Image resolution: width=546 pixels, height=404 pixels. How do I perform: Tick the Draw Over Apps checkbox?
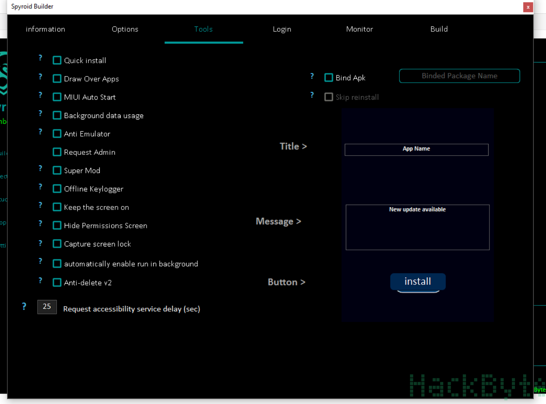point(57,78)
